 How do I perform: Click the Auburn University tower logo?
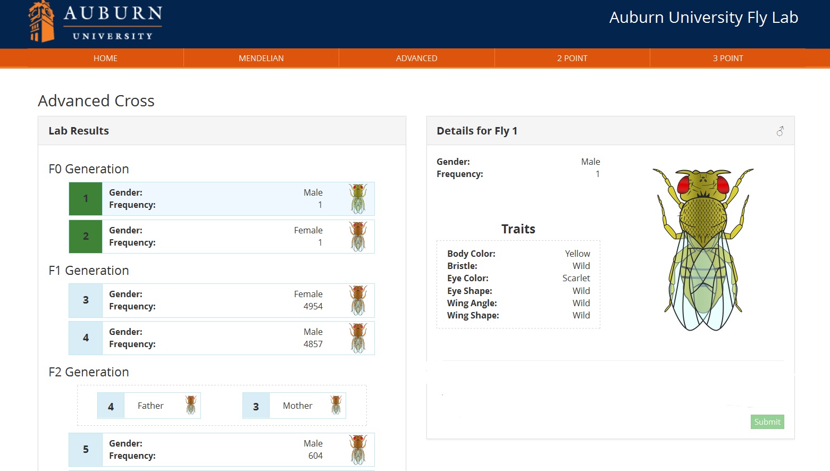pyautogui.click(x=41, y=22)
